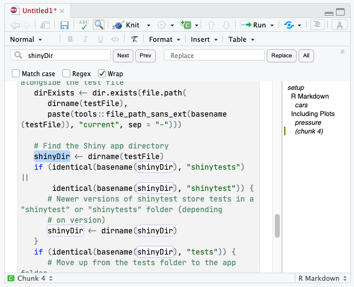
Task: Apply inline code formatting
Action: [x=115, y=39]
